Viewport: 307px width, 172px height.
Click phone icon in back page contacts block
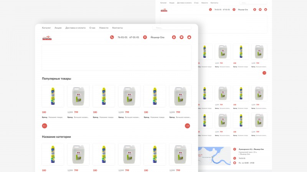(x=234, y=158)
